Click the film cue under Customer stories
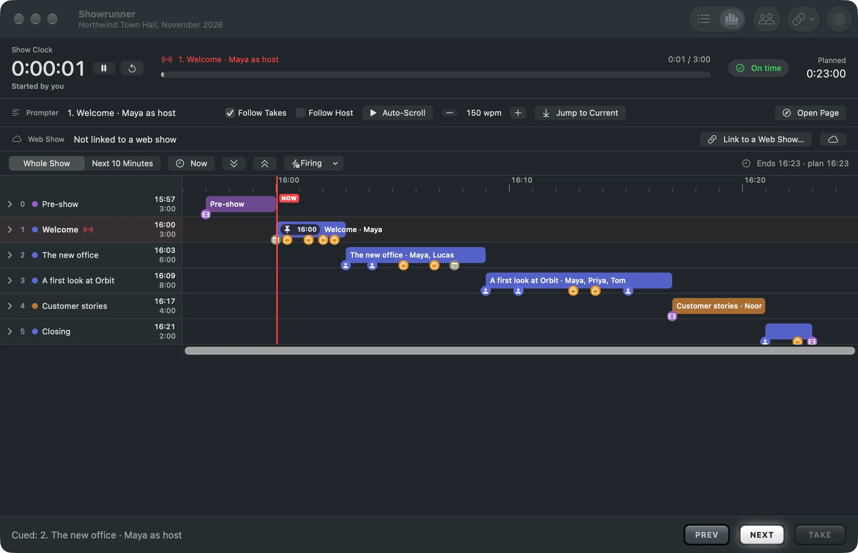The image size is (858, 553). tap(672, 316)
